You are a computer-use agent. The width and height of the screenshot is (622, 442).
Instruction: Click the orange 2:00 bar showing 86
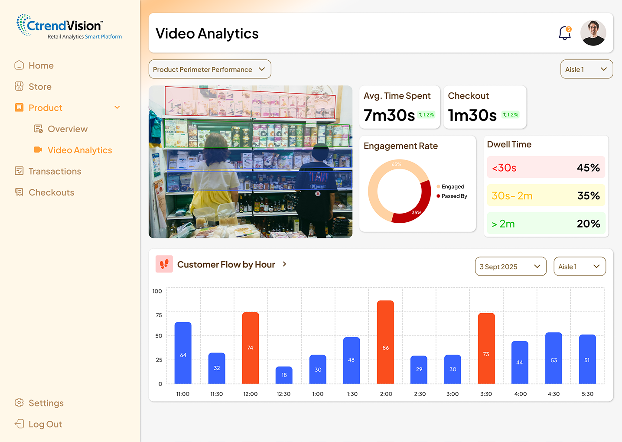coord(385,342)
